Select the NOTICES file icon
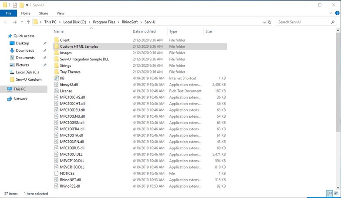This screenshot has width=341, height=198. click(57, 173)
